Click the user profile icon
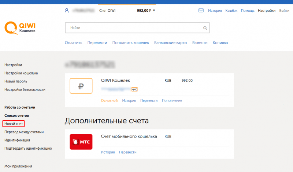 67,11
